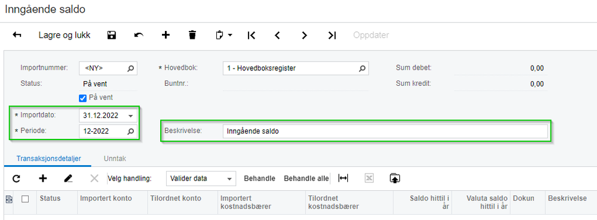
Task: Toggle the select-all rows checkbox
Action: coord(25,199)
